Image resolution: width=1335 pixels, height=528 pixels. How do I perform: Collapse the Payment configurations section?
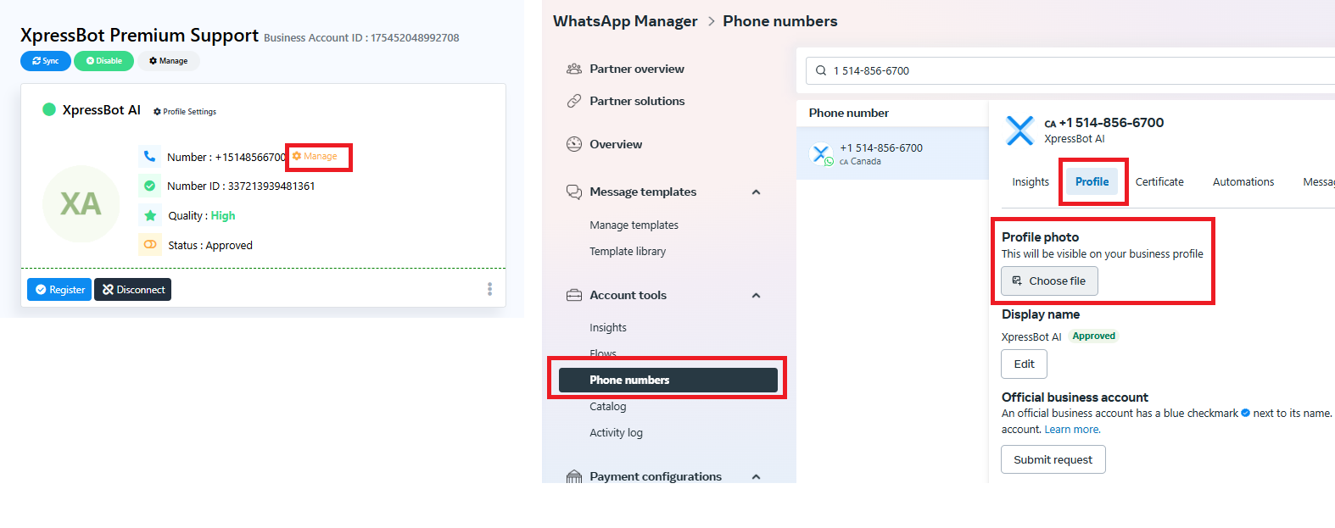(756, 476)
